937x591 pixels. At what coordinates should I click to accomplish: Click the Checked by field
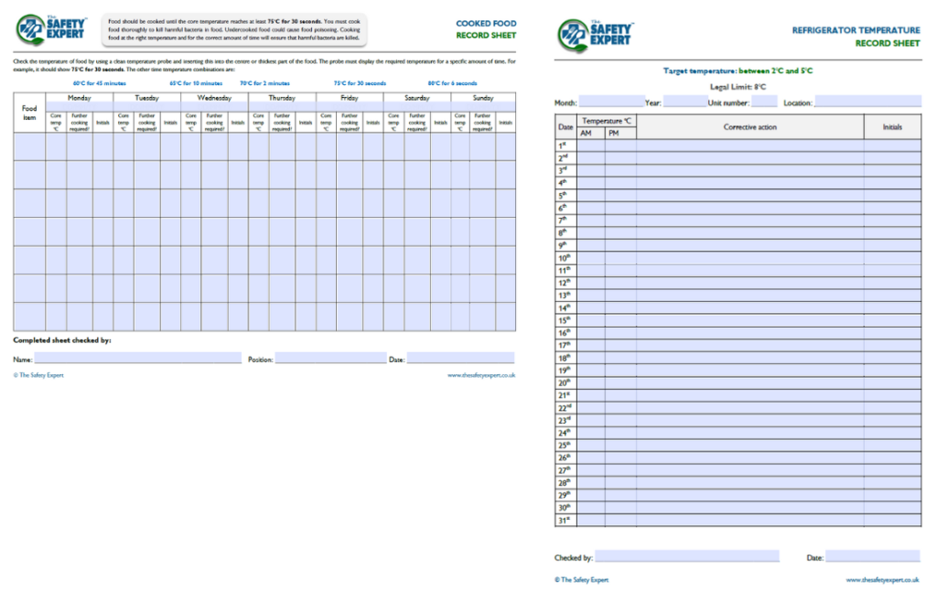coord(687,557)
